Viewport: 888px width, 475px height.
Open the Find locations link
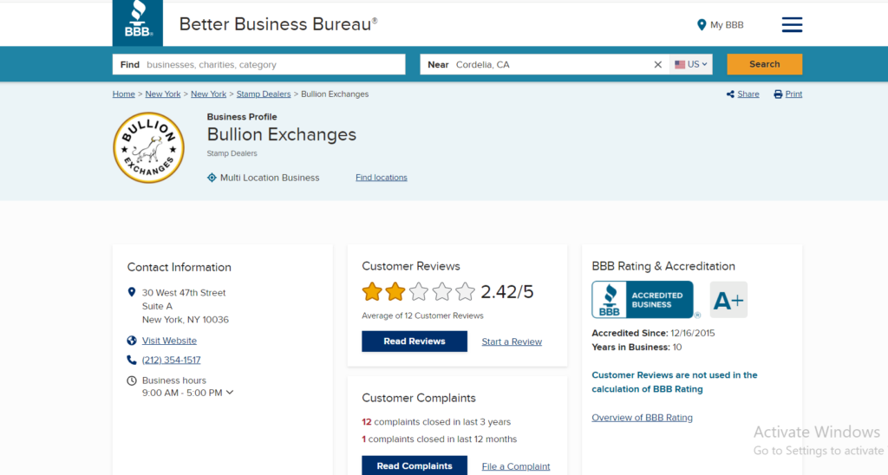point(382,177)
